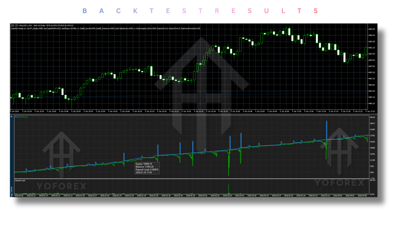This screenshot has width=400, height=225.
Task: Click the 50.0% label on deposit load axis
Action: (x=372, y=181)
